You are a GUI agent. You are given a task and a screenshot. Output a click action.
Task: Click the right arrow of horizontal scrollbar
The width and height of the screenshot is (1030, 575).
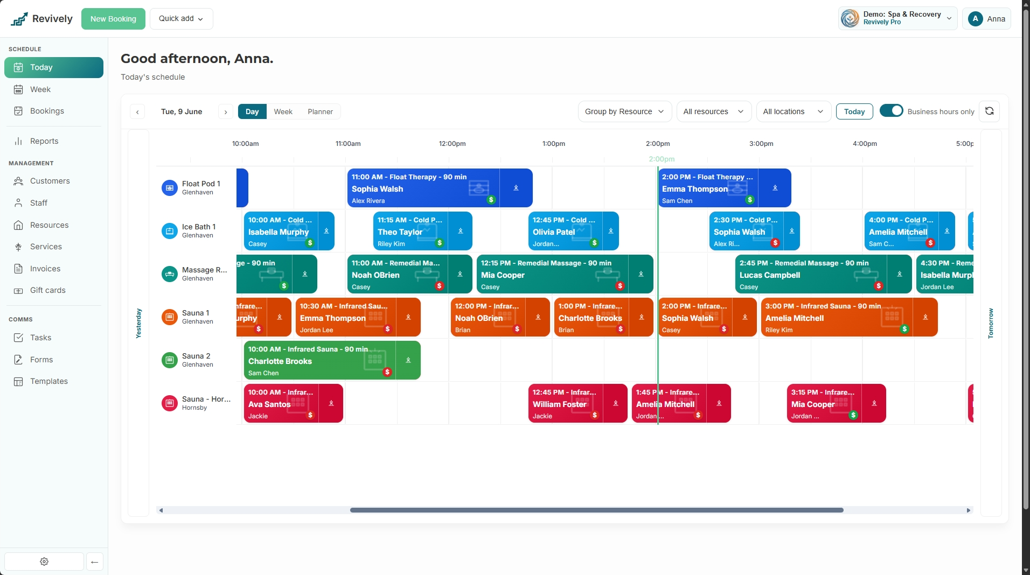[x=969, y=510]
